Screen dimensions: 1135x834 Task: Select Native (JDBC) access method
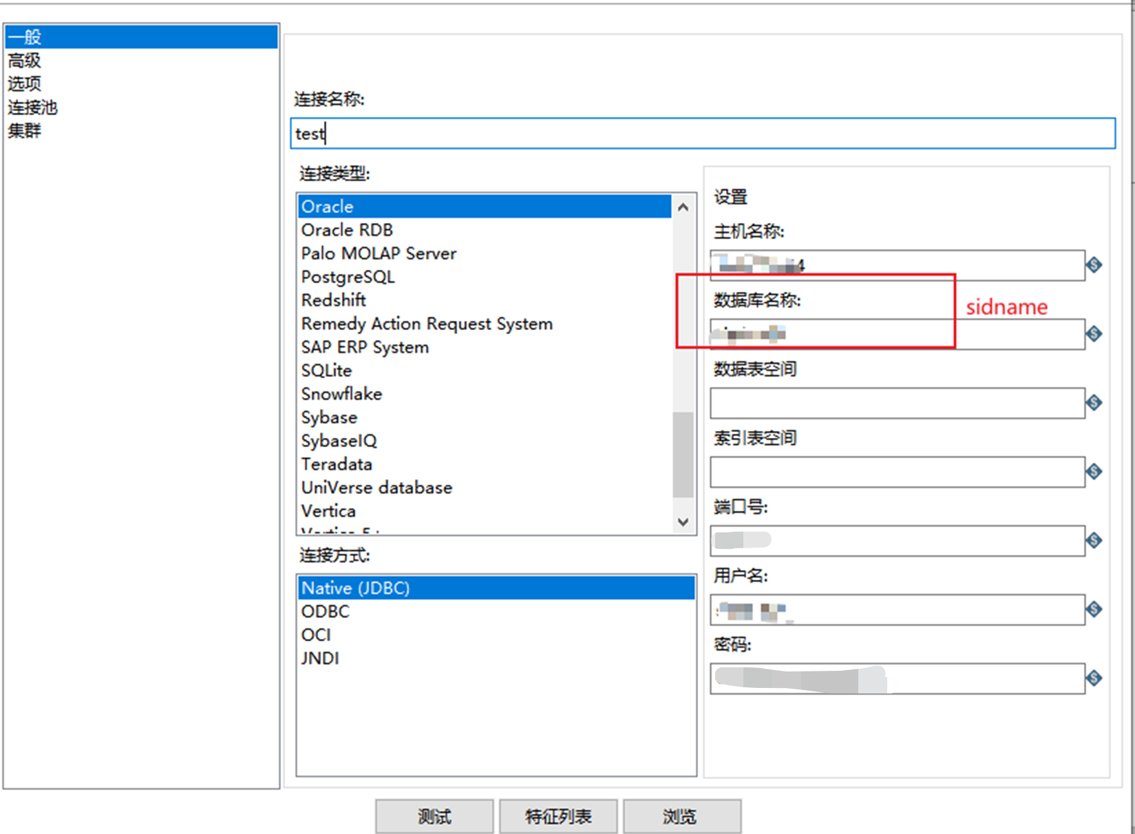[496, 588]
